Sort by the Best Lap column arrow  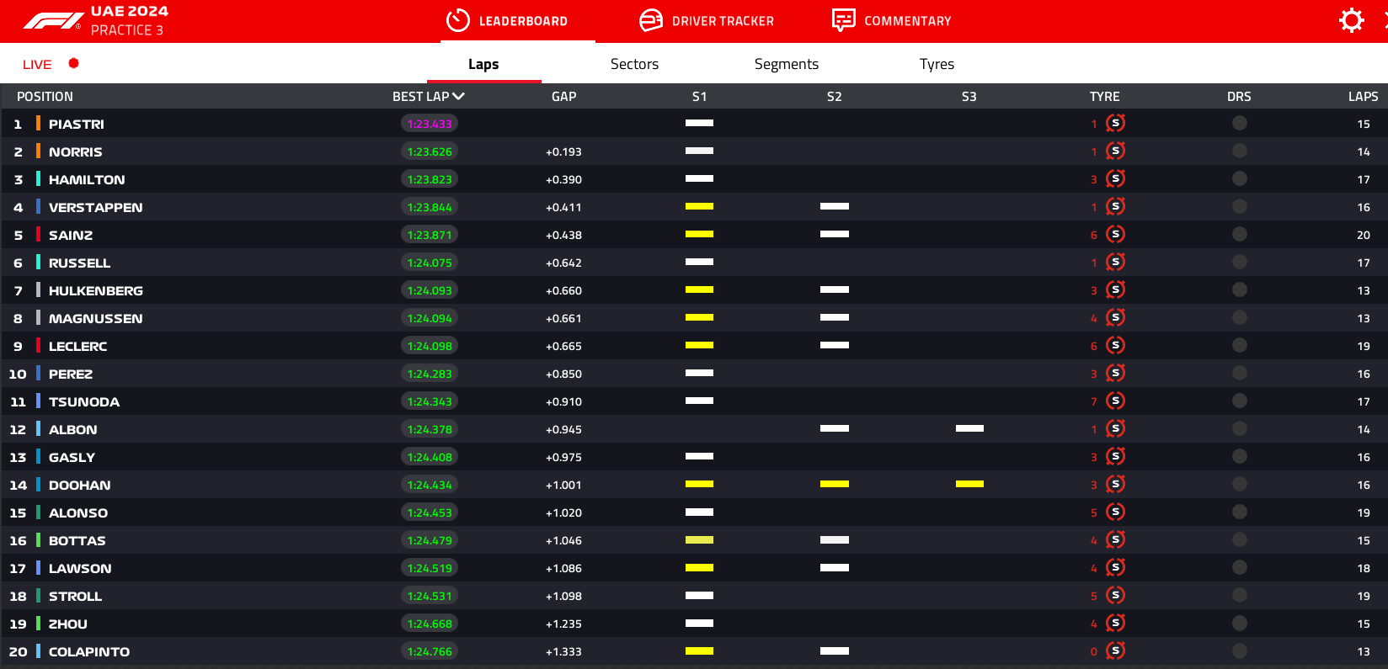pos(458,96)
